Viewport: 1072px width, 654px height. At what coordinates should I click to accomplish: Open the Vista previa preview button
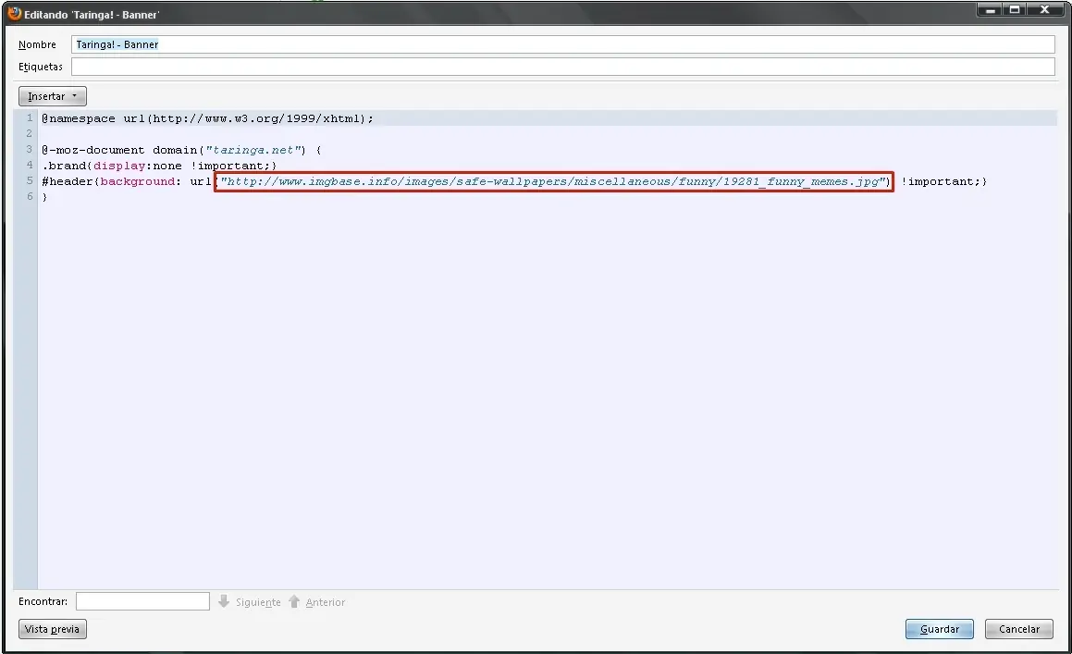click(52, 629)
